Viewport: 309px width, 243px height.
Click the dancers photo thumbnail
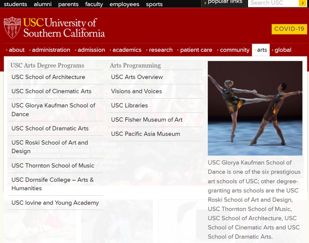[255, 108]
